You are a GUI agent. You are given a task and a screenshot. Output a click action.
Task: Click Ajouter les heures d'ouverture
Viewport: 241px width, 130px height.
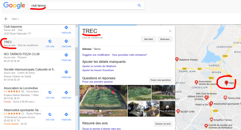(98, 70)
